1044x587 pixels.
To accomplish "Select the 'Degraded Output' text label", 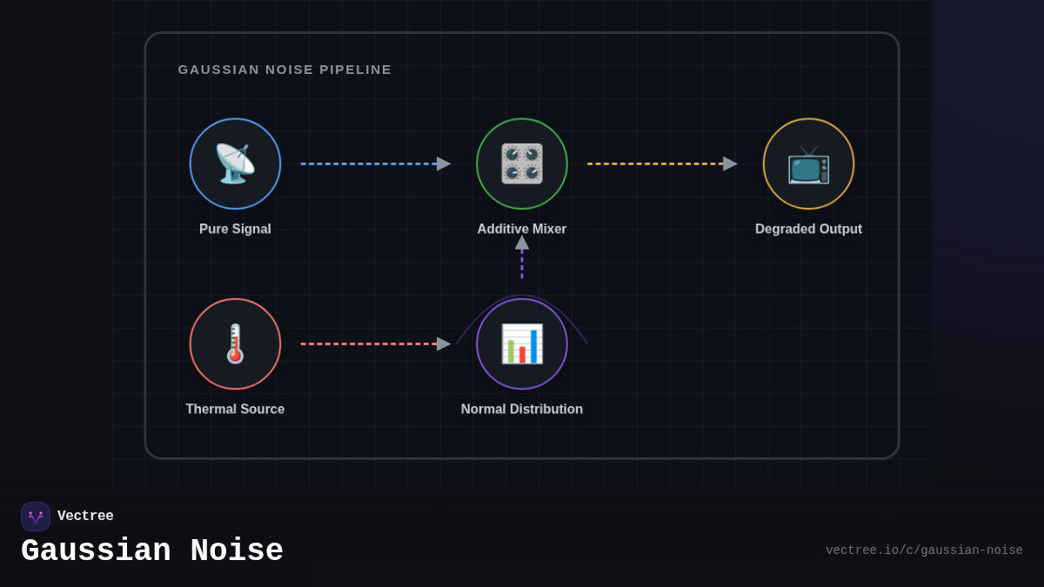I will point(808,229).
